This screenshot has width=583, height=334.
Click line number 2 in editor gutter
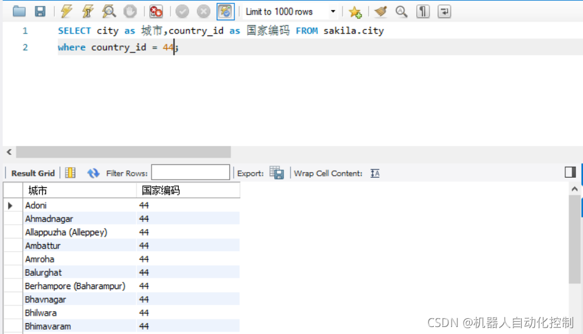pos(25,47)
